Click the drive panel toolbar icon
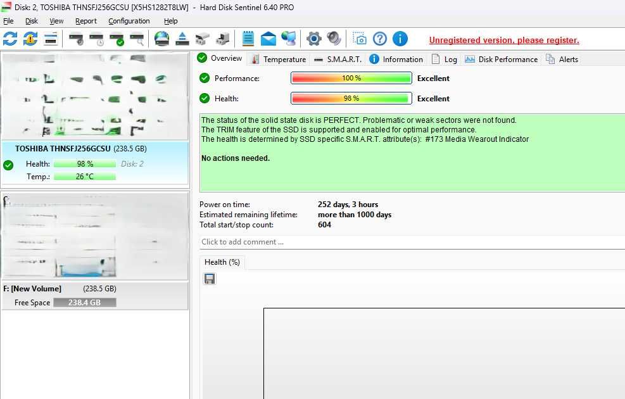This screenshot has height=399, width=625. [51, 39]
